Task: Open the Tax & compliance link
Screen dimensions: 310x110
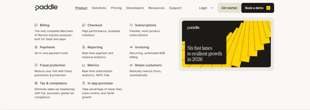Action: pyautogui.click(x=53, y=83)
